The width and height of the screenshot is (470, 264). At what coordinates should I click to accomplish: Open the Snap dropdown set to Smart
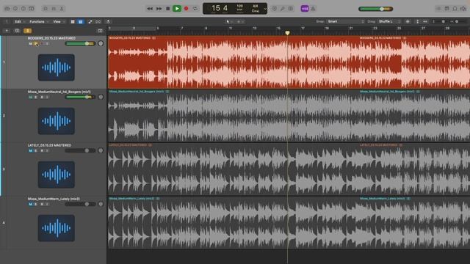[345, 21]
